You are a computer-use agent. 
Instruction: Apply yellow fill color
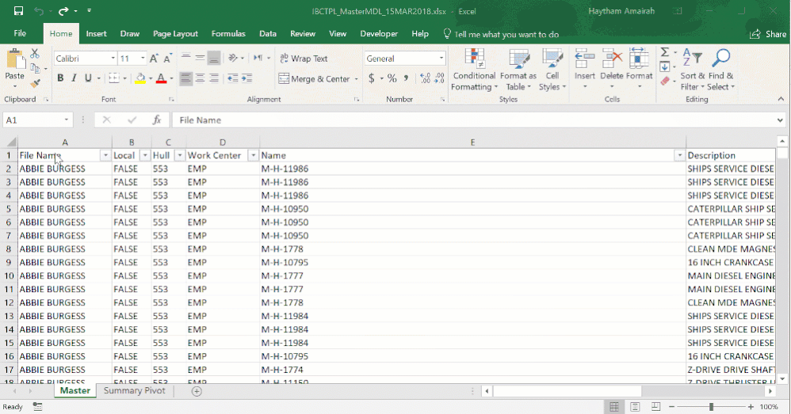[x=140, y=78]
